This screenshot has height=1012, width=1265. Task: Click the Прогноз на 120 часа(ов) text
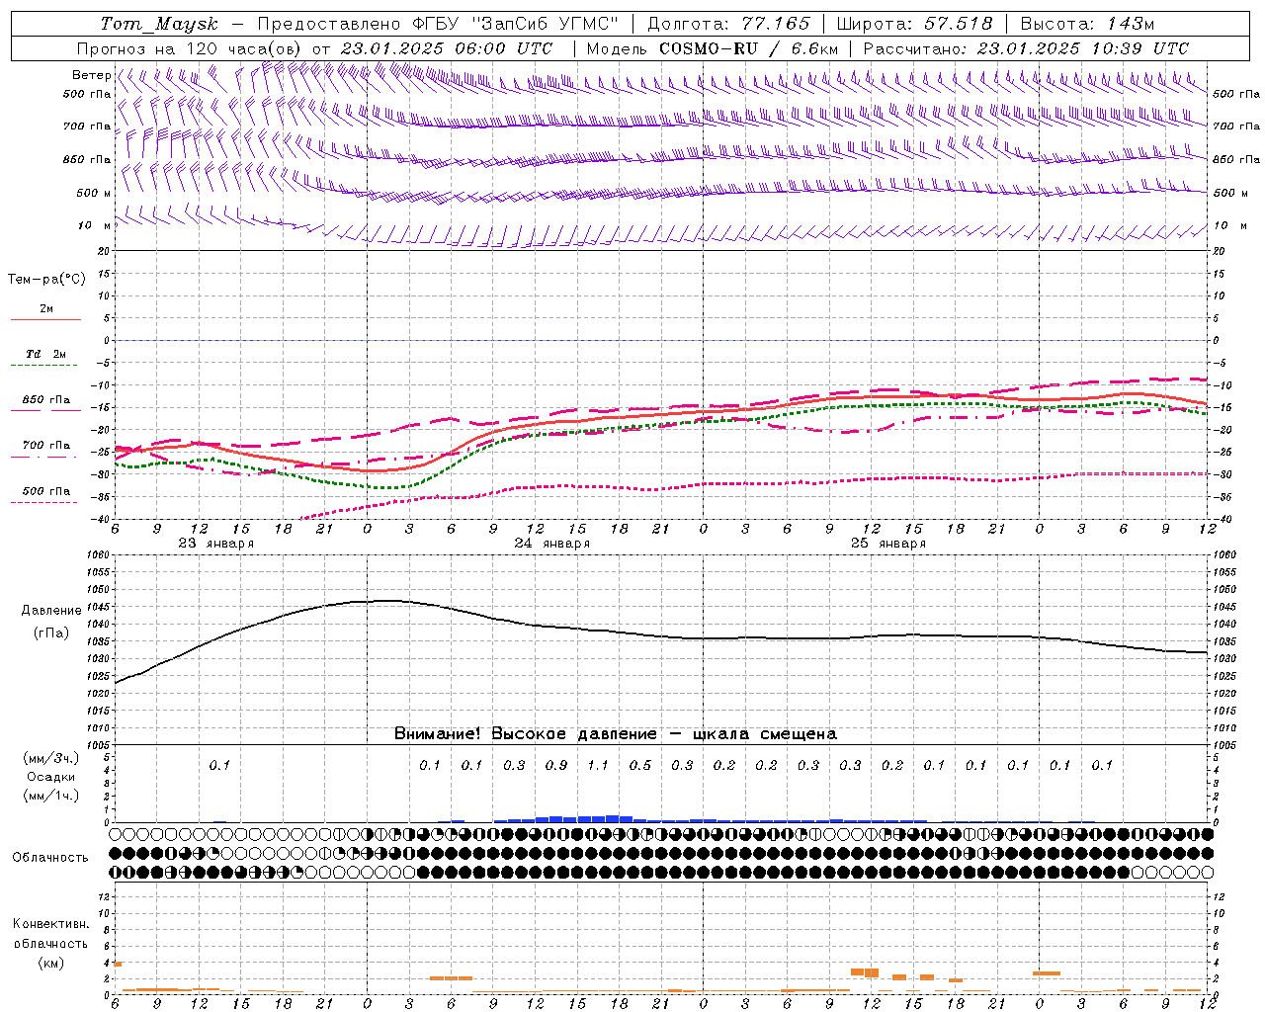pos(190,48)
